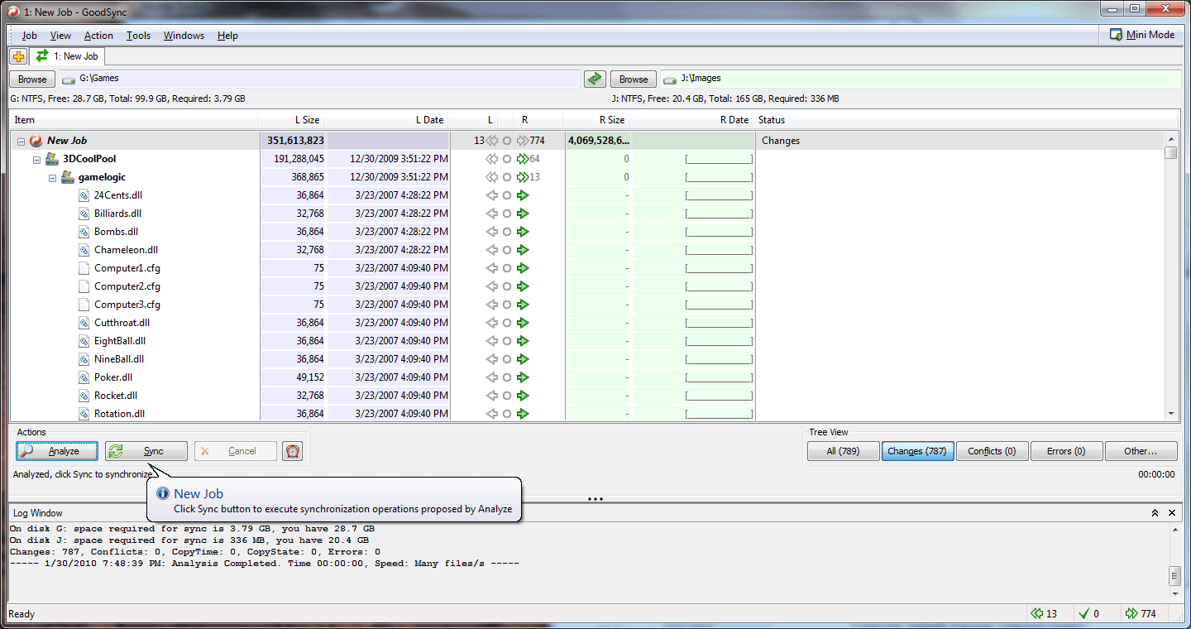1191x629 pixels.
Task: Collapse the gamelogic folder node
Action: 52,177
